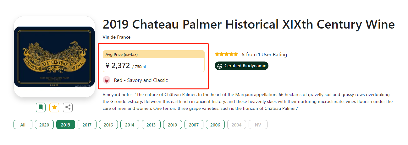Click the green bookmark save icon
This screenshot has height=145, width=408.
pos(41,107)
